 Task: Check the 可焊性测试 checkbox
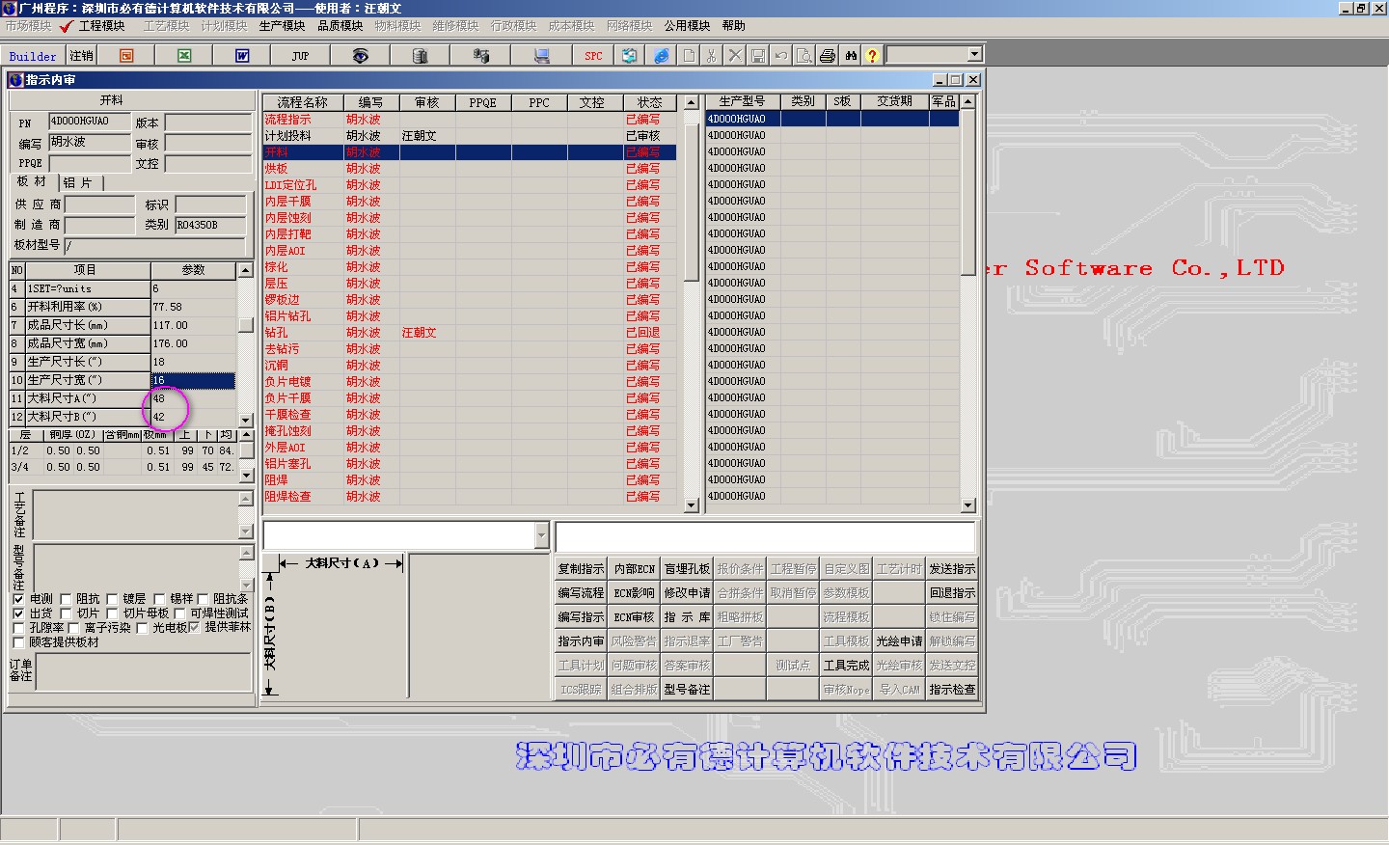179,613
